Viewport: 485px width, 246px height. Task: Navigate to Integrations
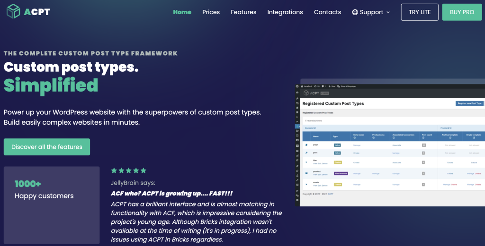tap(285, 12)
